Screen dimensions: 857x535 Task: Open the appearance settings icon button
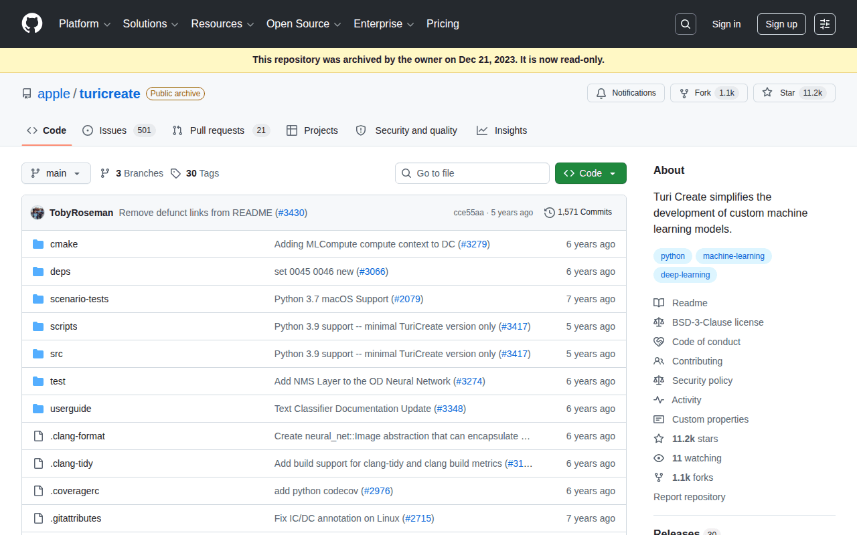825,24
